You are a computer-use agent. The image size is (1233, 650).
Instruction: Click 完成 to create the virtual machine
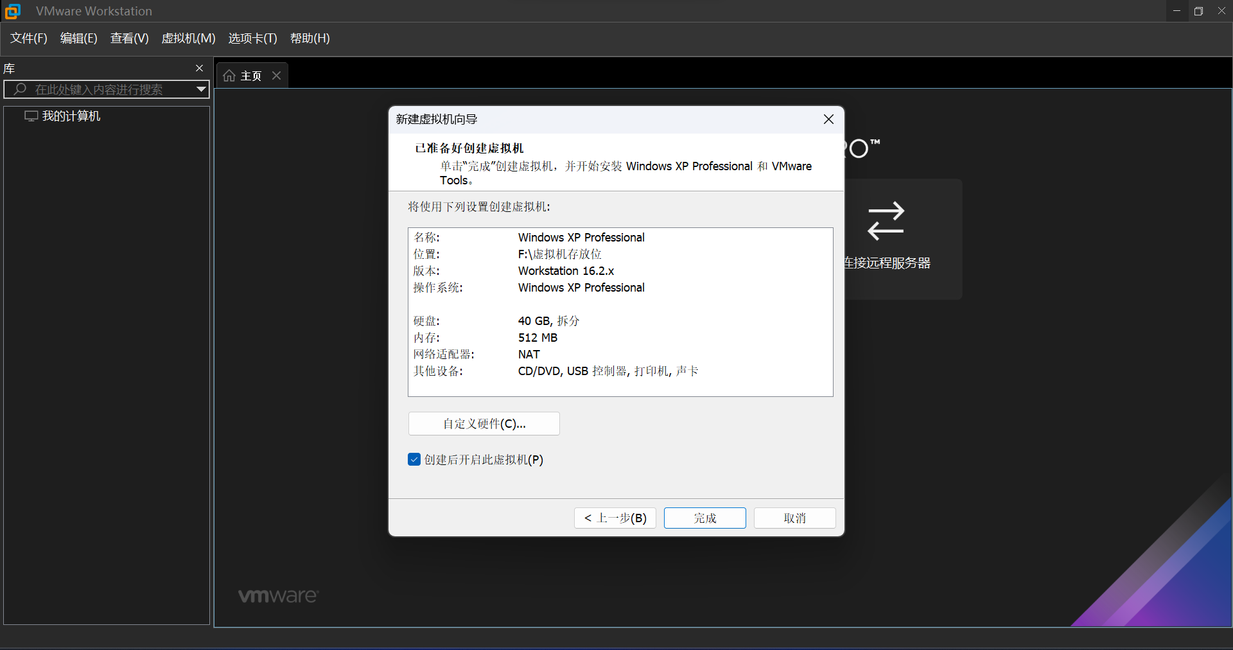[x=705, y=518]
